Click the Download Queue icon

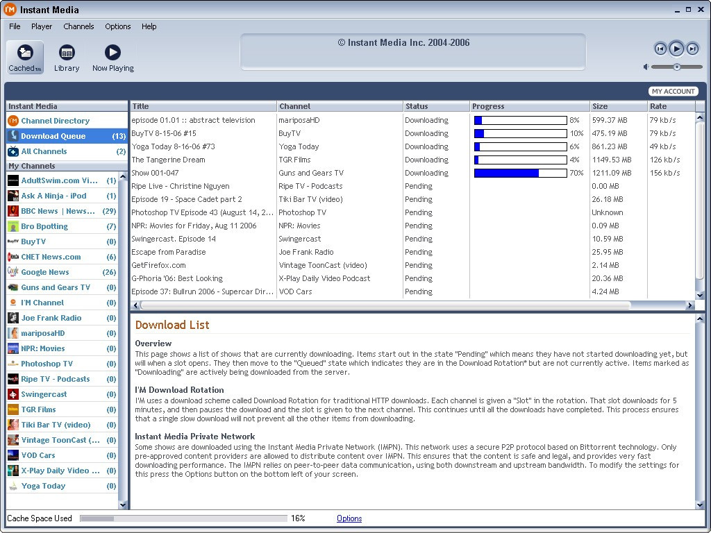(x=13, y=136)
